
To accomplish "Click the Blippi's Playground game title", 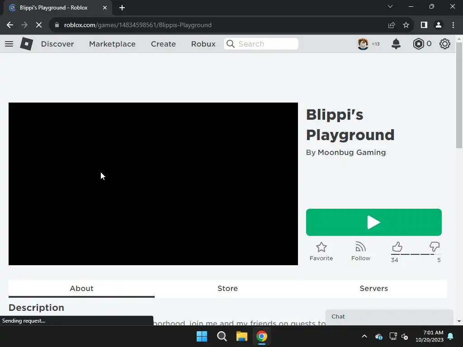I will pyautogui.click(x=350, y=125).
